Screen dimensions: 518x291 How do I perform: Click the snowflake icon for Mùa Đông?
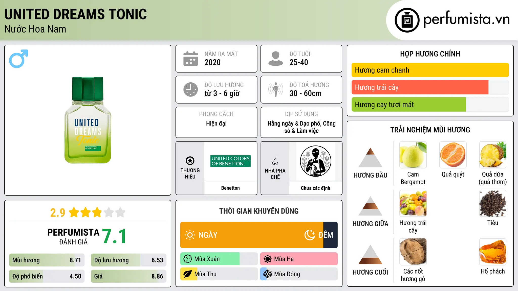click(268, 274)
